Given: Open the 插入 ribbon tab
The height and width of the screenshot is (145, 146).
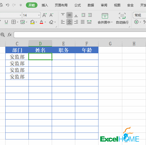Looking at the screenshot, I should 45,5.
